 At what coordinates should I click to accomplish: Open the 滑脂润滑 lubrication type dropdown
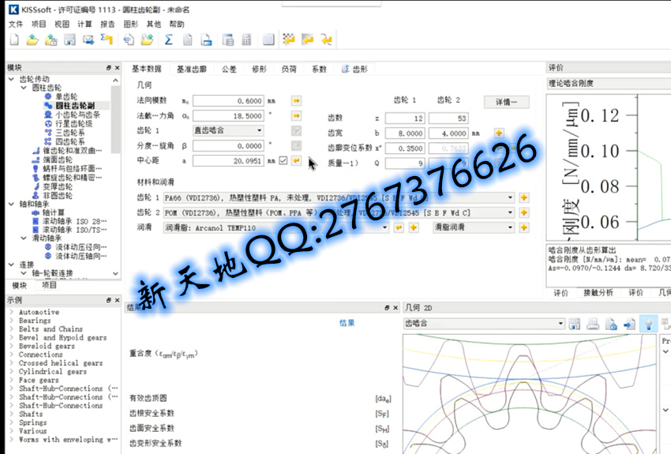coord(510,227)
